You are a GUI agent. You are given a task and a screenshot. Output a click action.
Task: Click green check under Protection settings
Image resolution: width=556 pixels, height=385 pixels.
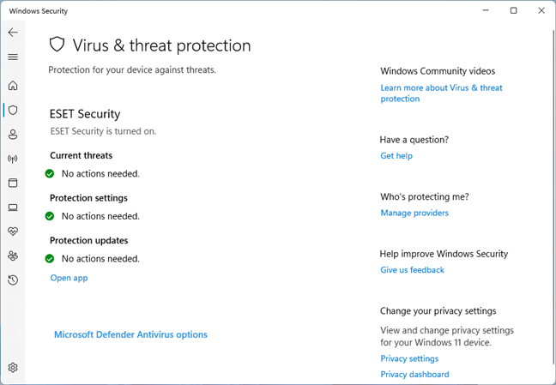point(50,216)
